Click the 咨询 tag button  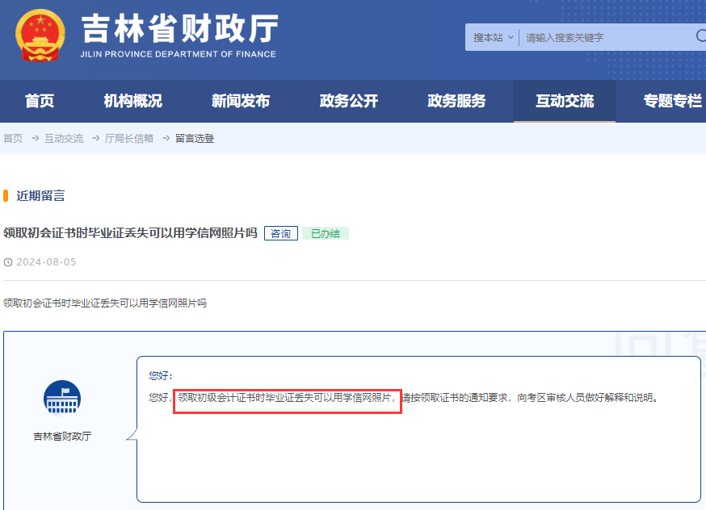(x=281, y=233)
